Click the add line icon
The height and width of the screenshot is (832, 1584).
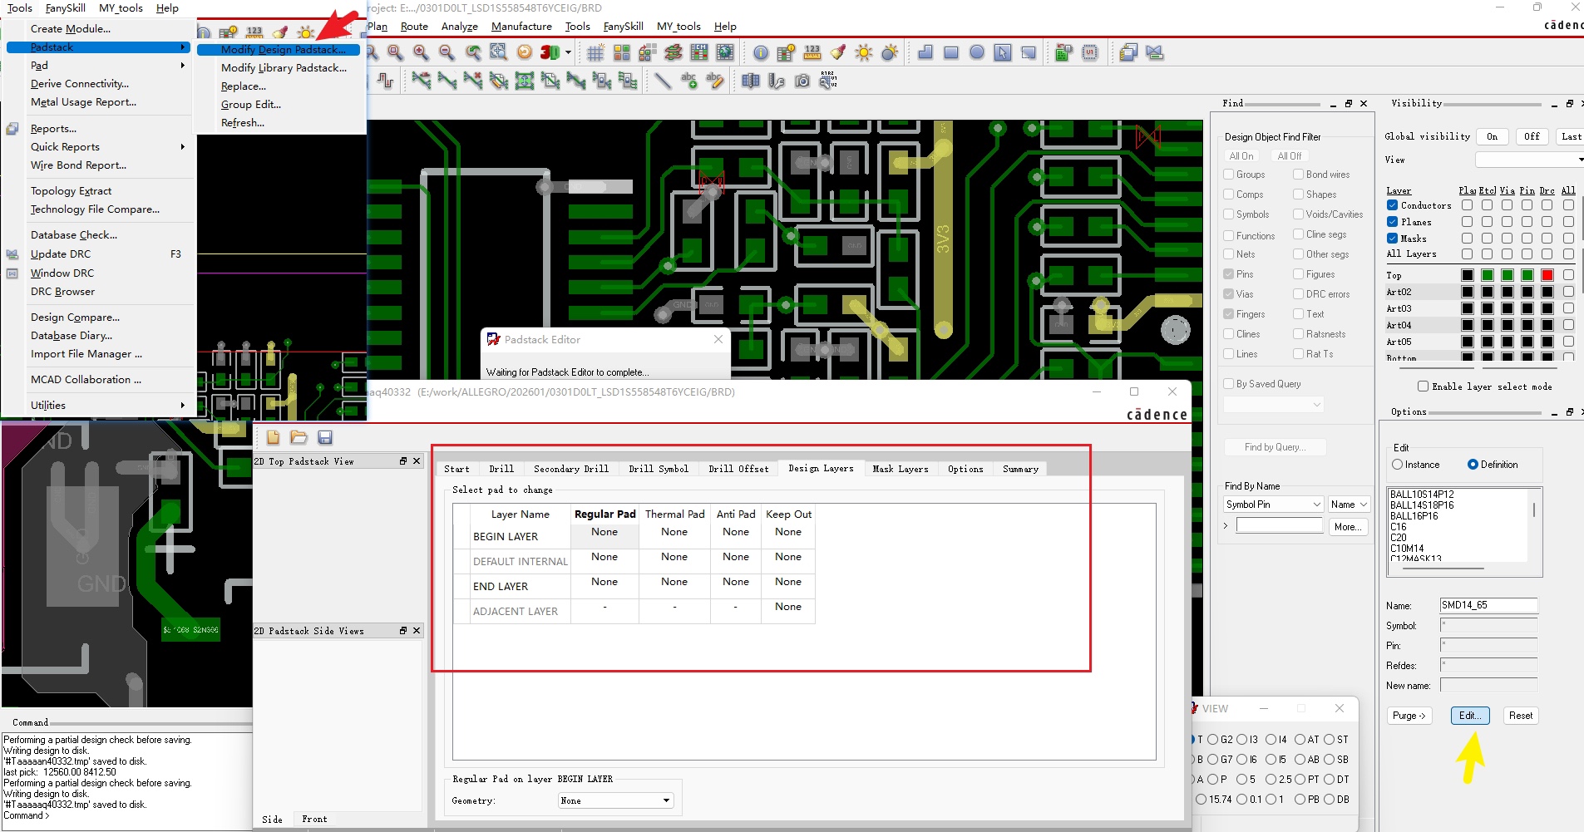pyautogui.click(x=662, y=81)
